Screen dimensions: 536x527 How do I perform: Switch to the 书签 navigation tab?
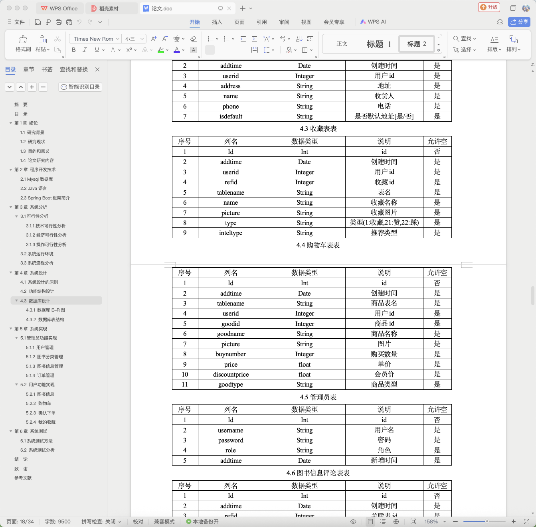pyautogui.click(x=47, y=69)
